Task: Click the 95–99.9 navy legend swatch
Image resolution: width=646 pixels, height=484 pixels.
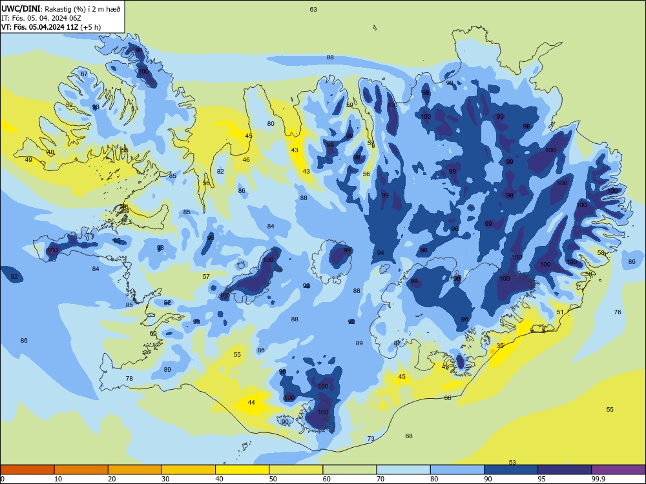Action: click(565, 470)
